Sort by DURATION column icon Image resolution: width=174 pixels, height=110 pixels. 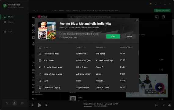point(132,48)
